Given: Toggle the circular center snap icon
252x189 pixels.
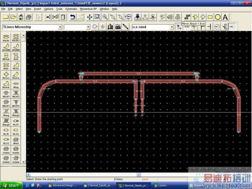Looking at the screenshot, I should click(x=217, y=27).
